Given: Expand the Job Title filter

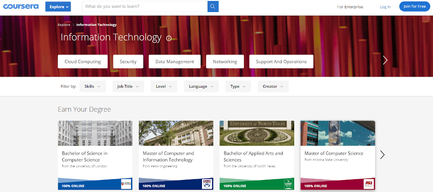Looking at the screenshot, I should tap(128, 86).
